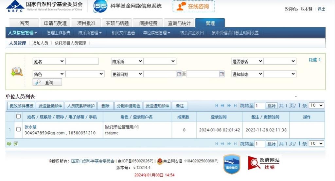Open the start date calendar picker icon

tap(179, 74)
